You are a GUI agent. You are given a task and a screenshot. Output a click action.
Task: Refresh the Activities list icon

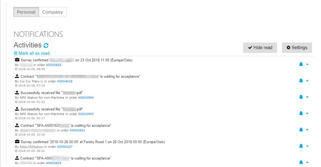click(46, 45)
